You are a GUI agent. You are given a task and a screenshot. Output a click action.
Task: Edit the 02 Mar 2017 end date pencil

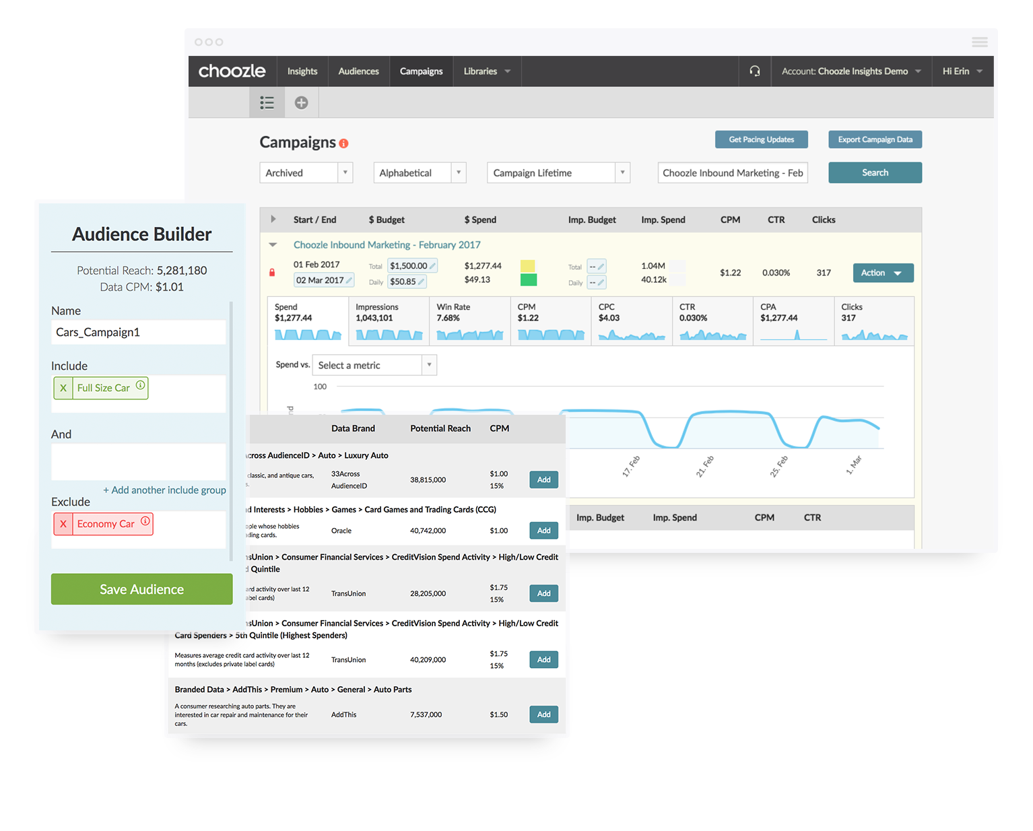(349, 280)
